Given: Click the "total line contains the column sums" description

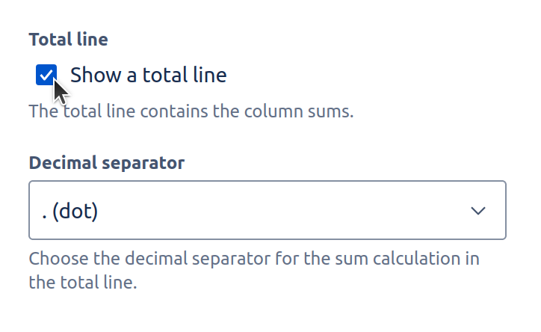Looking at the screenshot, I should 191,112.
